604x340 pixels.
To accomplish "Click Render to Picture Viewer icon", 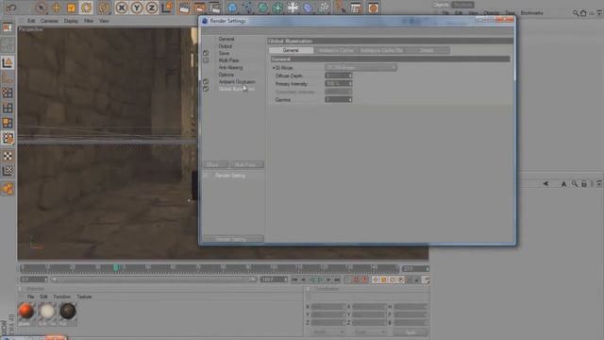I will [199, 8].
